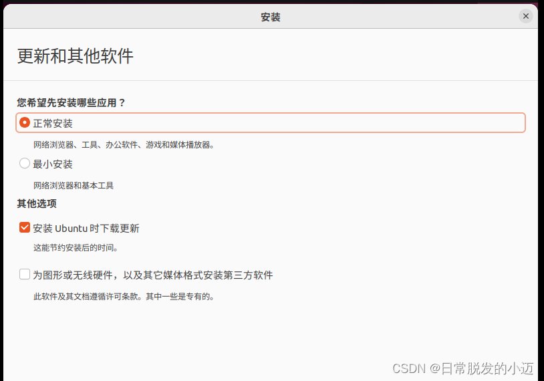This screenshot has height=381, width=544.
Task: Click the 网络浏览器和基本工具 description
Action: coord(74,186)
